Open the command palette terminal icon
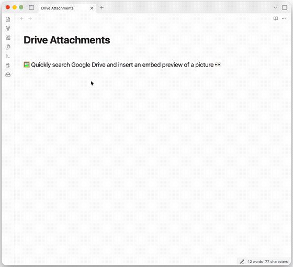The width and height of the screenshot is (293, 267). [8, 56]
